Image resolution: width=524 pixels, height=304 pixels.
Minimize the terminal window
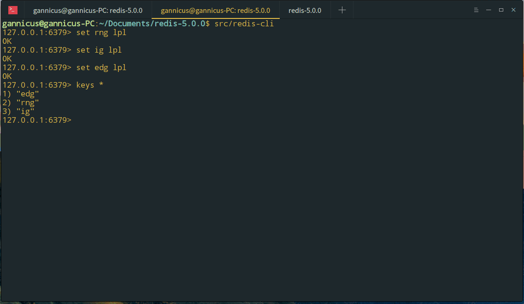[489, 10]
